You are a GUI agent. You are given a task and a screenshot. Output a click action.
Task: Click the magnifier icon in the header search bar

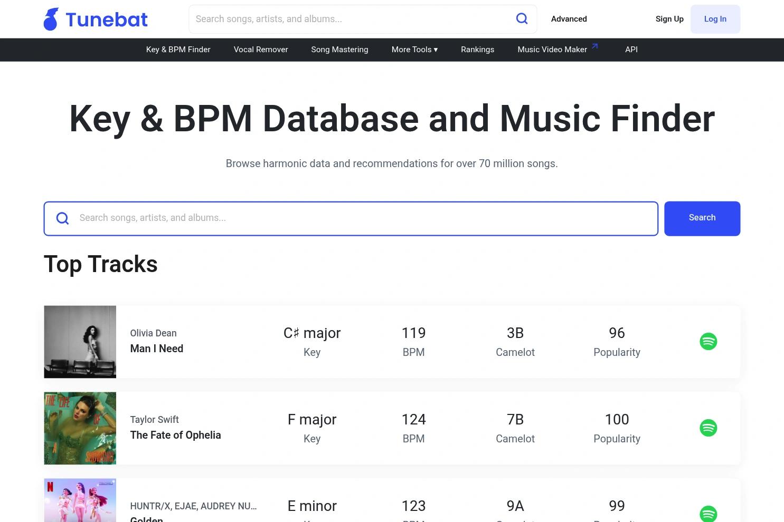coord(522,19)
